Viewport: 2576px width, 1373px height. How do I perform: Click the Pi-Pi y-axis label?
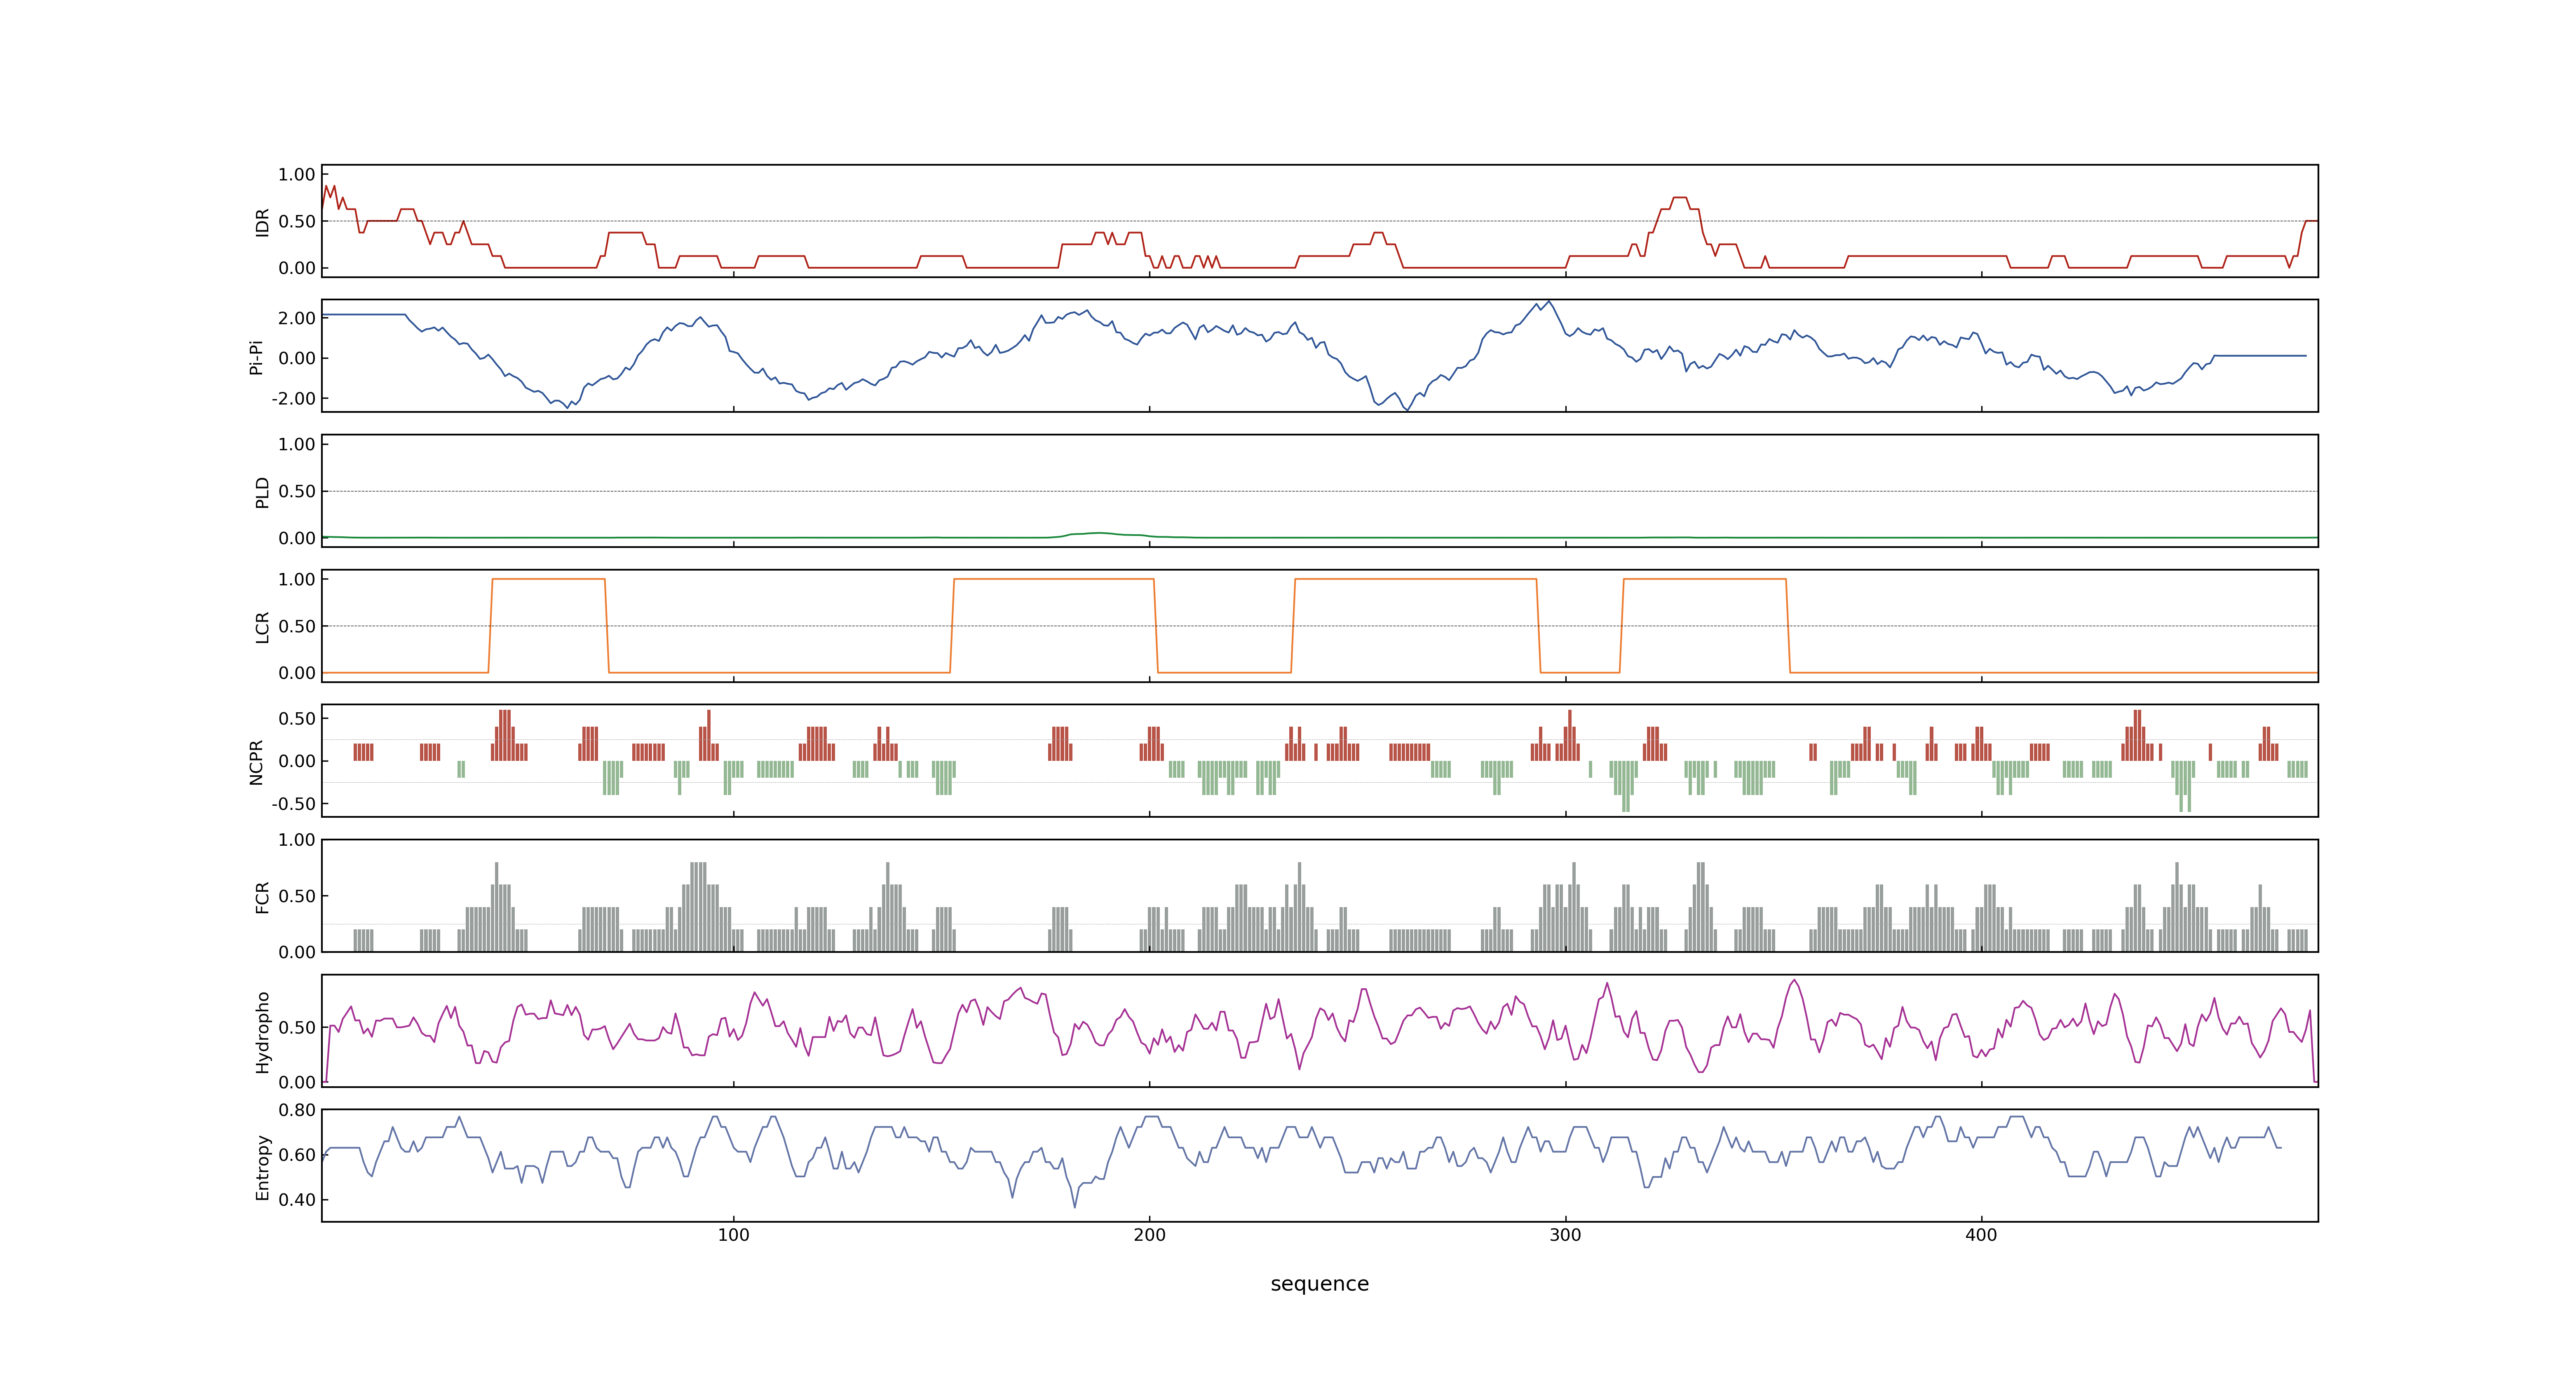[256, 357]
